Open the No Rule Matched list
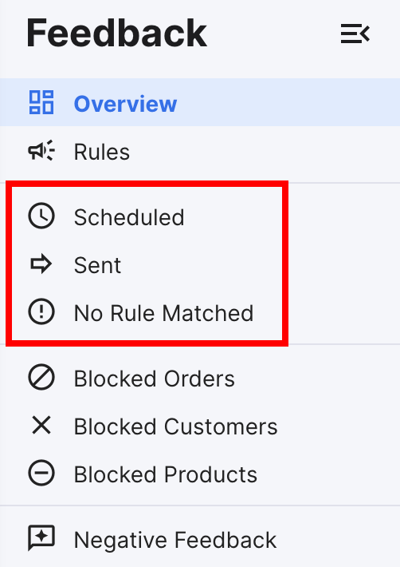Viewport: 400px width, 567px height. coord(164,313)
